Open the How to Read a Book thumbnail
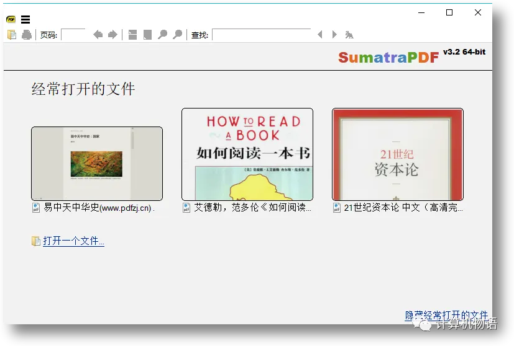 [247, 154]
